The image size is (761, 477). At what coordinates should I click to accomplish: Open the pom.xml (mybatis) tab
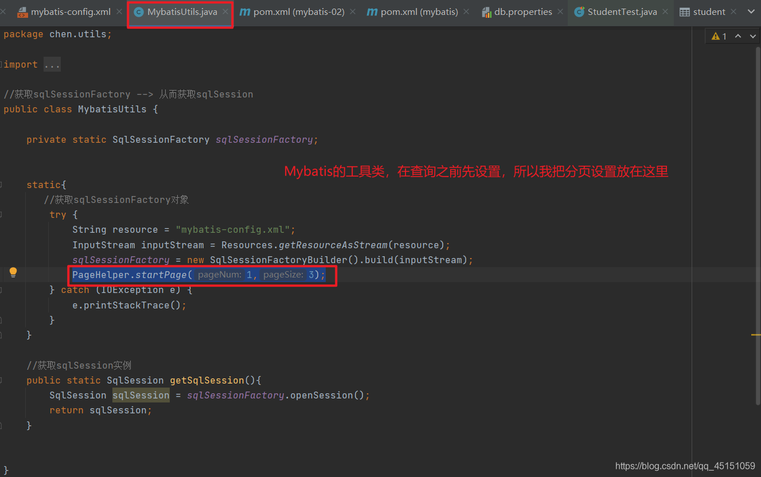(419, 12)
